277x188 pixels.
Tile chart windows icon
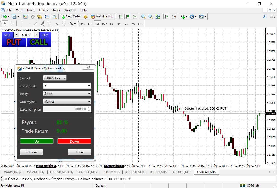[158, 17]
